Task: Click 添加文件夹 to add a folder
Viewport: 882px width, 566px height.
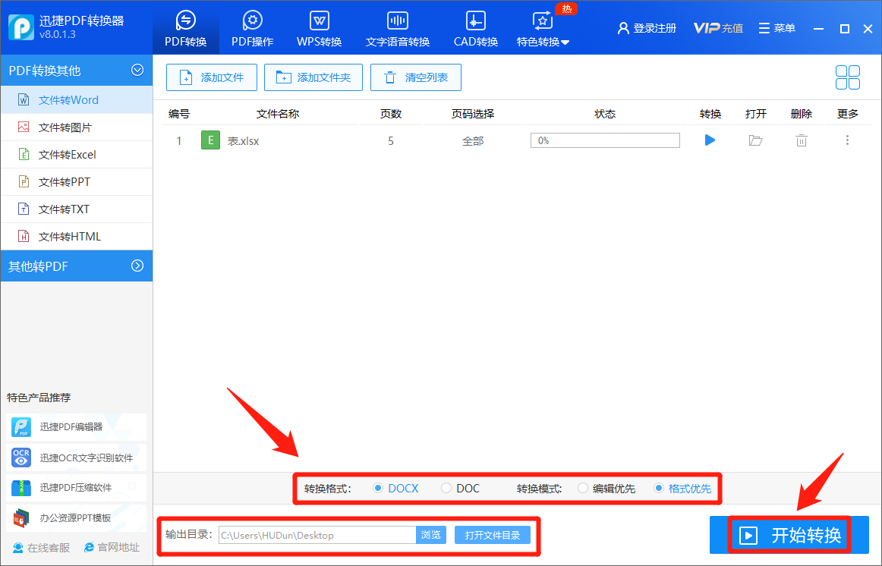Action: (x=313, y=77)
